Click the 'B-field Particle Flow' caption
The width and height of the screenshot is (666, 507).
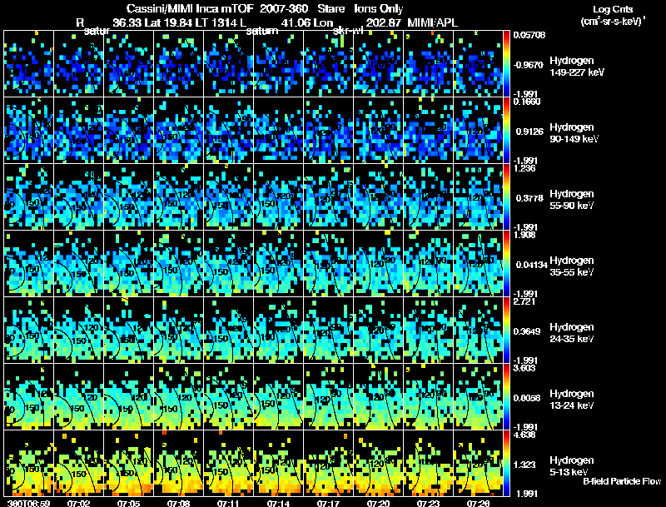pos(622,481)
